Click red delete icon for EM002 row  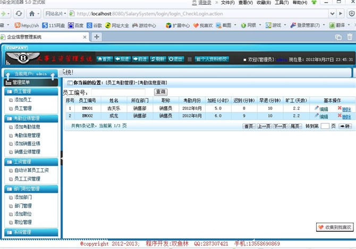point(343,116)
